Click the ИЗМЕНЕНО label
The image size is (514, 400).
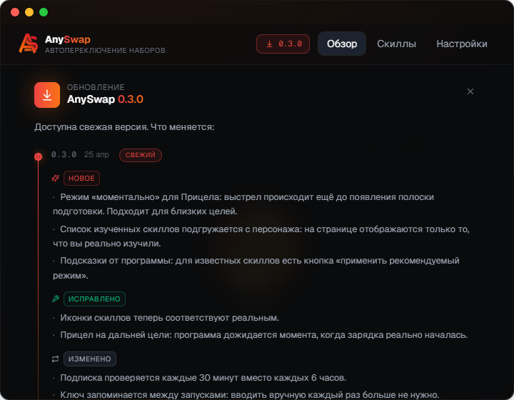[90, 359]
